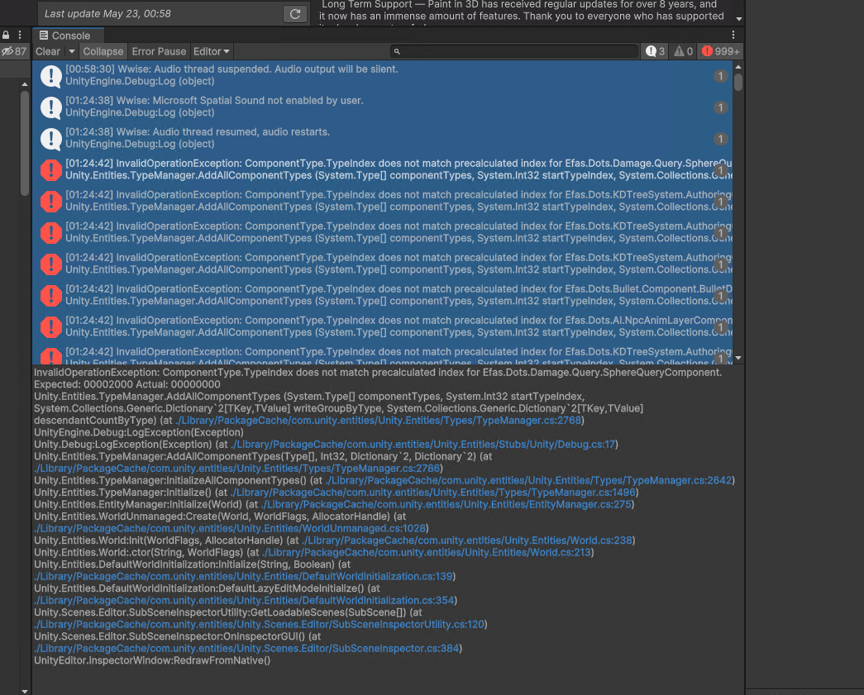Viewport: 864px width, 695px height.
Task: Open the Clear button dropdown arrow
Action: (72, 51)
